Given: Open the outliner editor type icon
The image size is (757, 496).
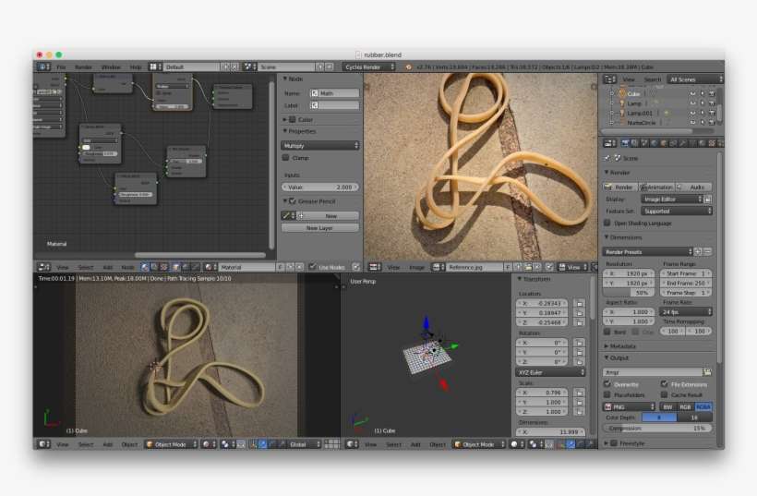Looking at the screenshot, I should (609, 79).
